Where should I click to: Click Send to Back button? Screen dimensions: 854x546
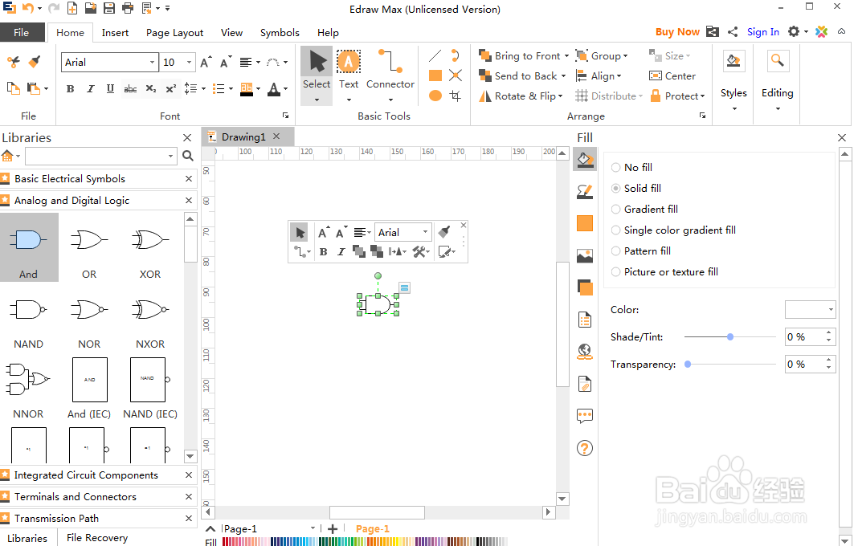[x=522, y=76]
